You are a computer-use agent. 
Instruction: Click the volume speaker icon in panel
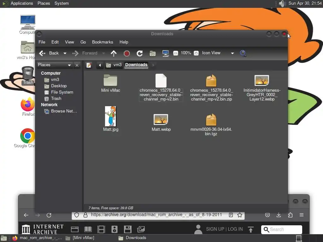(282, 3)
